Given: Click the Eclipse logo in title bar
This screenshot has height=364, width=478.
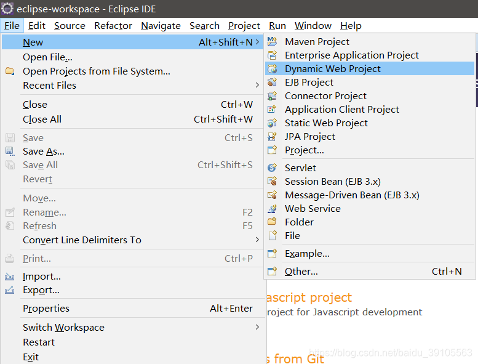Looking at the screenshot, I should click(x=7, y=9).
